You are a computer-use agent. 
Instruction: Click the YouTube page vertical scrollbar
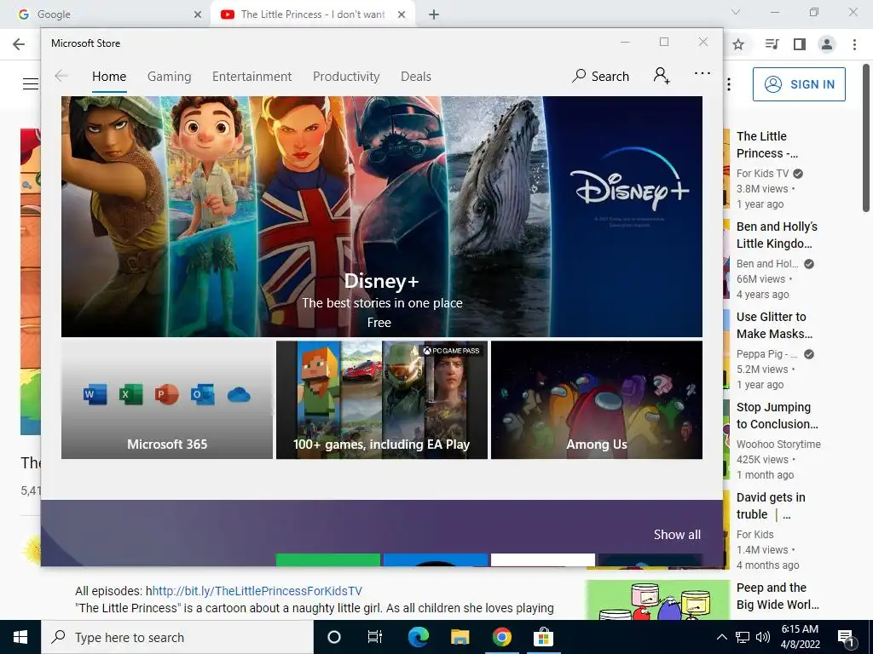point(866,139)
